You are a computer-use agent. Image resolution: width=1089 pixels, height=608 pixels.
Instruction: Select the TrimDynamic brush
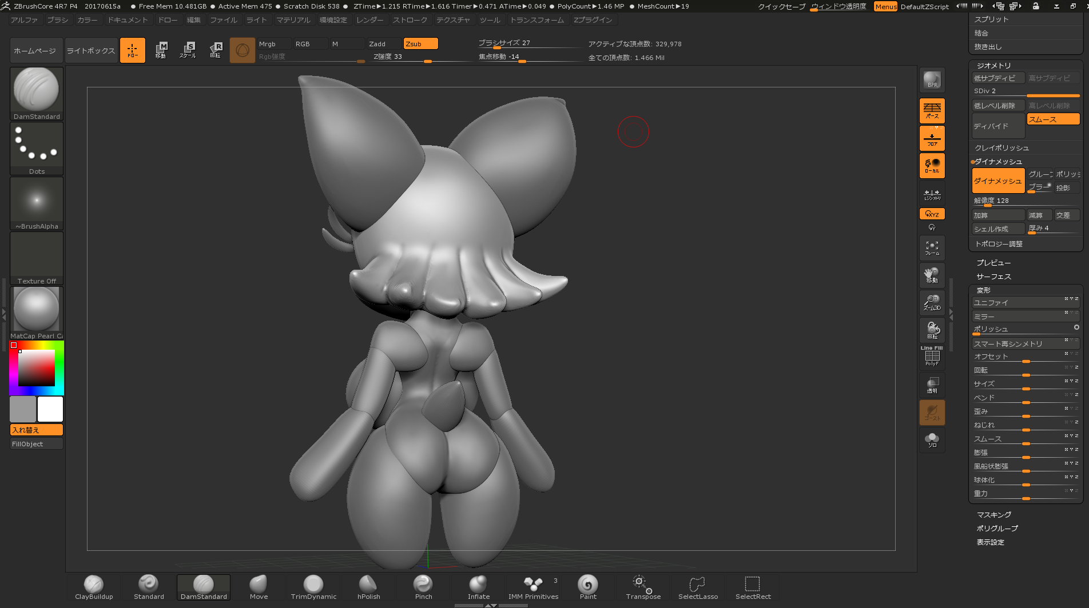click(x=313, y=587)
